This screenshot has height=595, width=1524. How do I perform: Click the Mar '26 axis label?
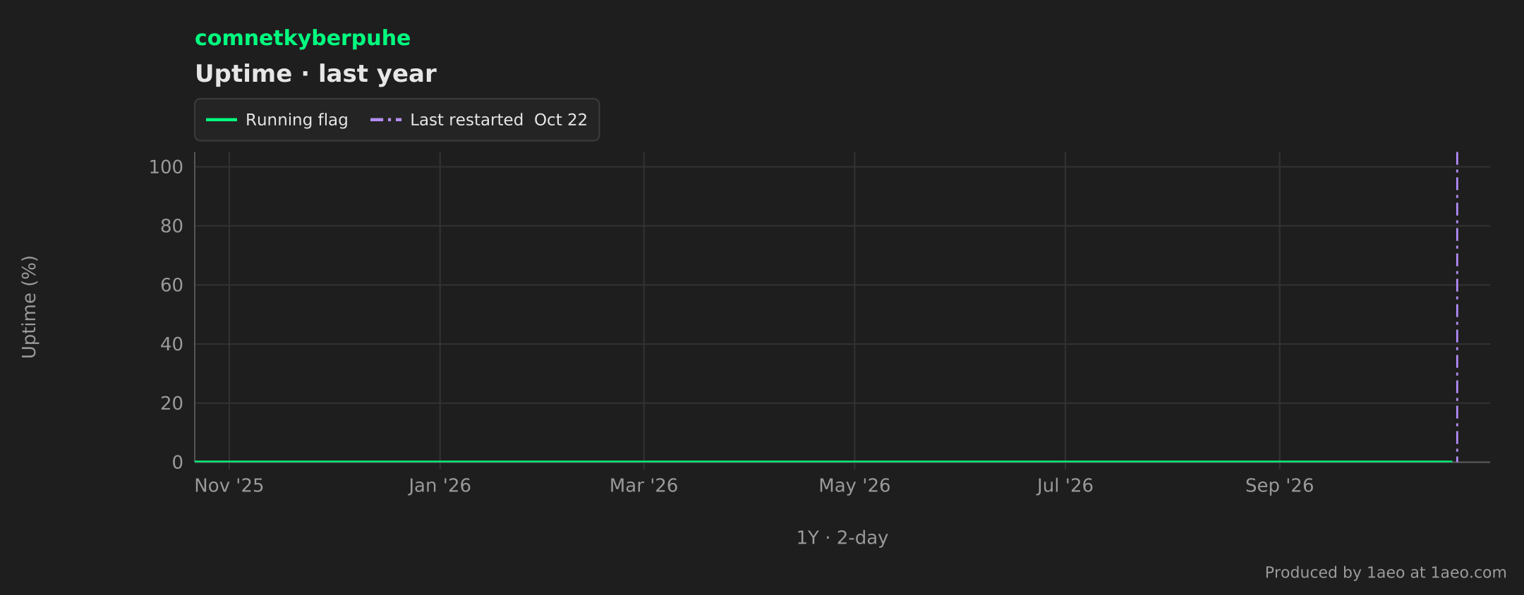[x=643, y=486]
